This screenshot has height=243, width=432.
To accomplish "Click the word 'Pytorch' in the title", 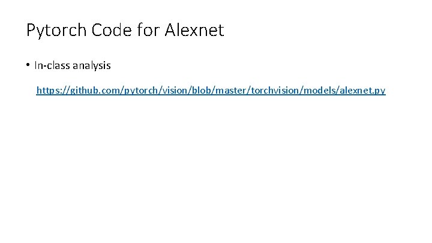I will point(56,31).
